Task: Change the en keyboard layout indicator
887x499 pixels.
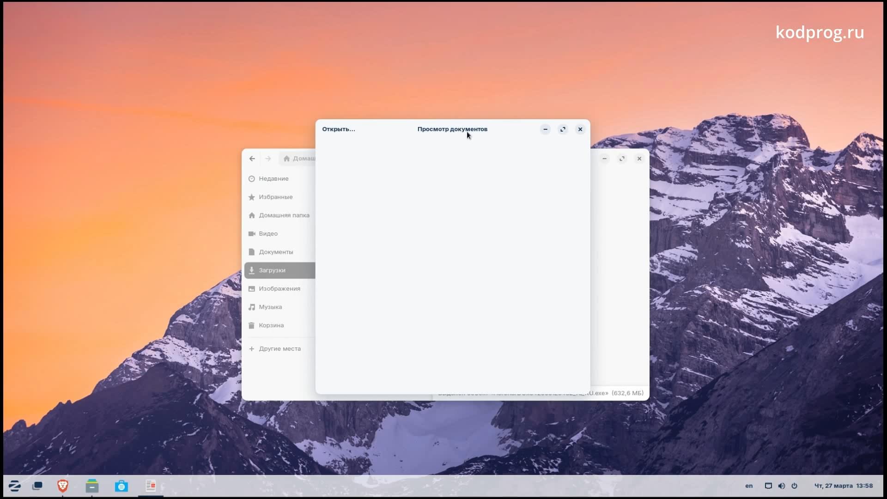Action: [749, 486]
